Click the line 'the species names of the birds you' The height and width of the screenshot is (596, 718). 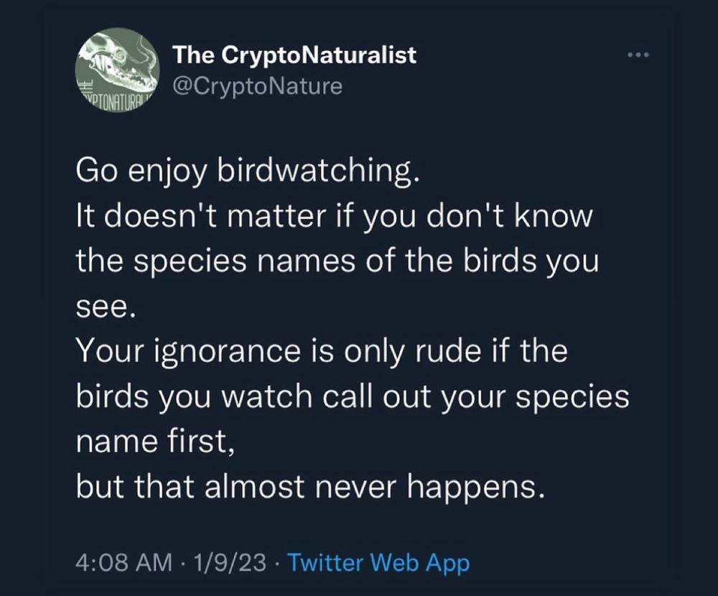[337, 261]
